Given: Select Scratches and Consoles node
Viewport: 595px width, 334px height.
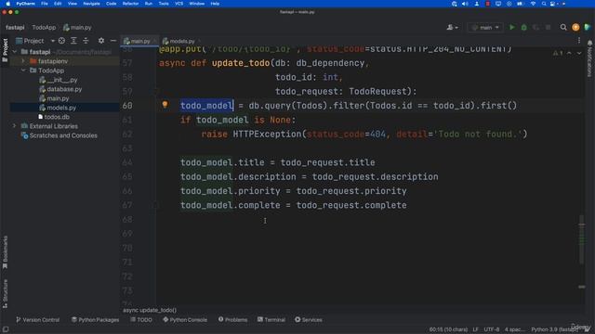Looking at the screenshot, I should 63,135.
